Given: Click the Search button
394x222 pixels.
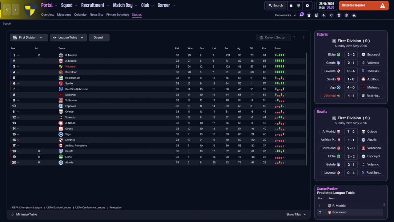Looking at the screenshot, I should [x=275, y=6].
